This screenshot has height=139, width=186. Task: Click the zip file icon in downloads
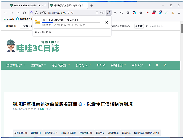click(x=37, y=22)
